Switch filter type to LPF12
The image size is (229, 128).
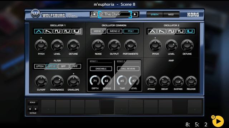tap(52, 66)
